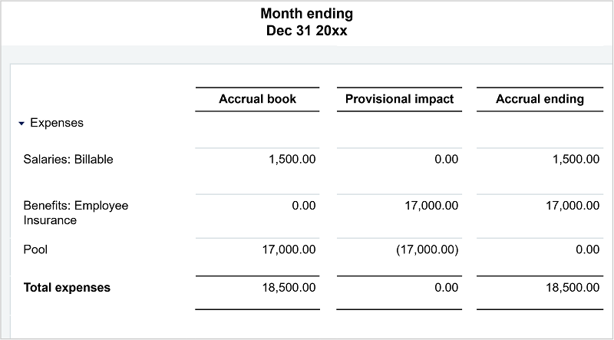Click Salaries accrual ending amount 1,500.00

[x=574, y=160]
